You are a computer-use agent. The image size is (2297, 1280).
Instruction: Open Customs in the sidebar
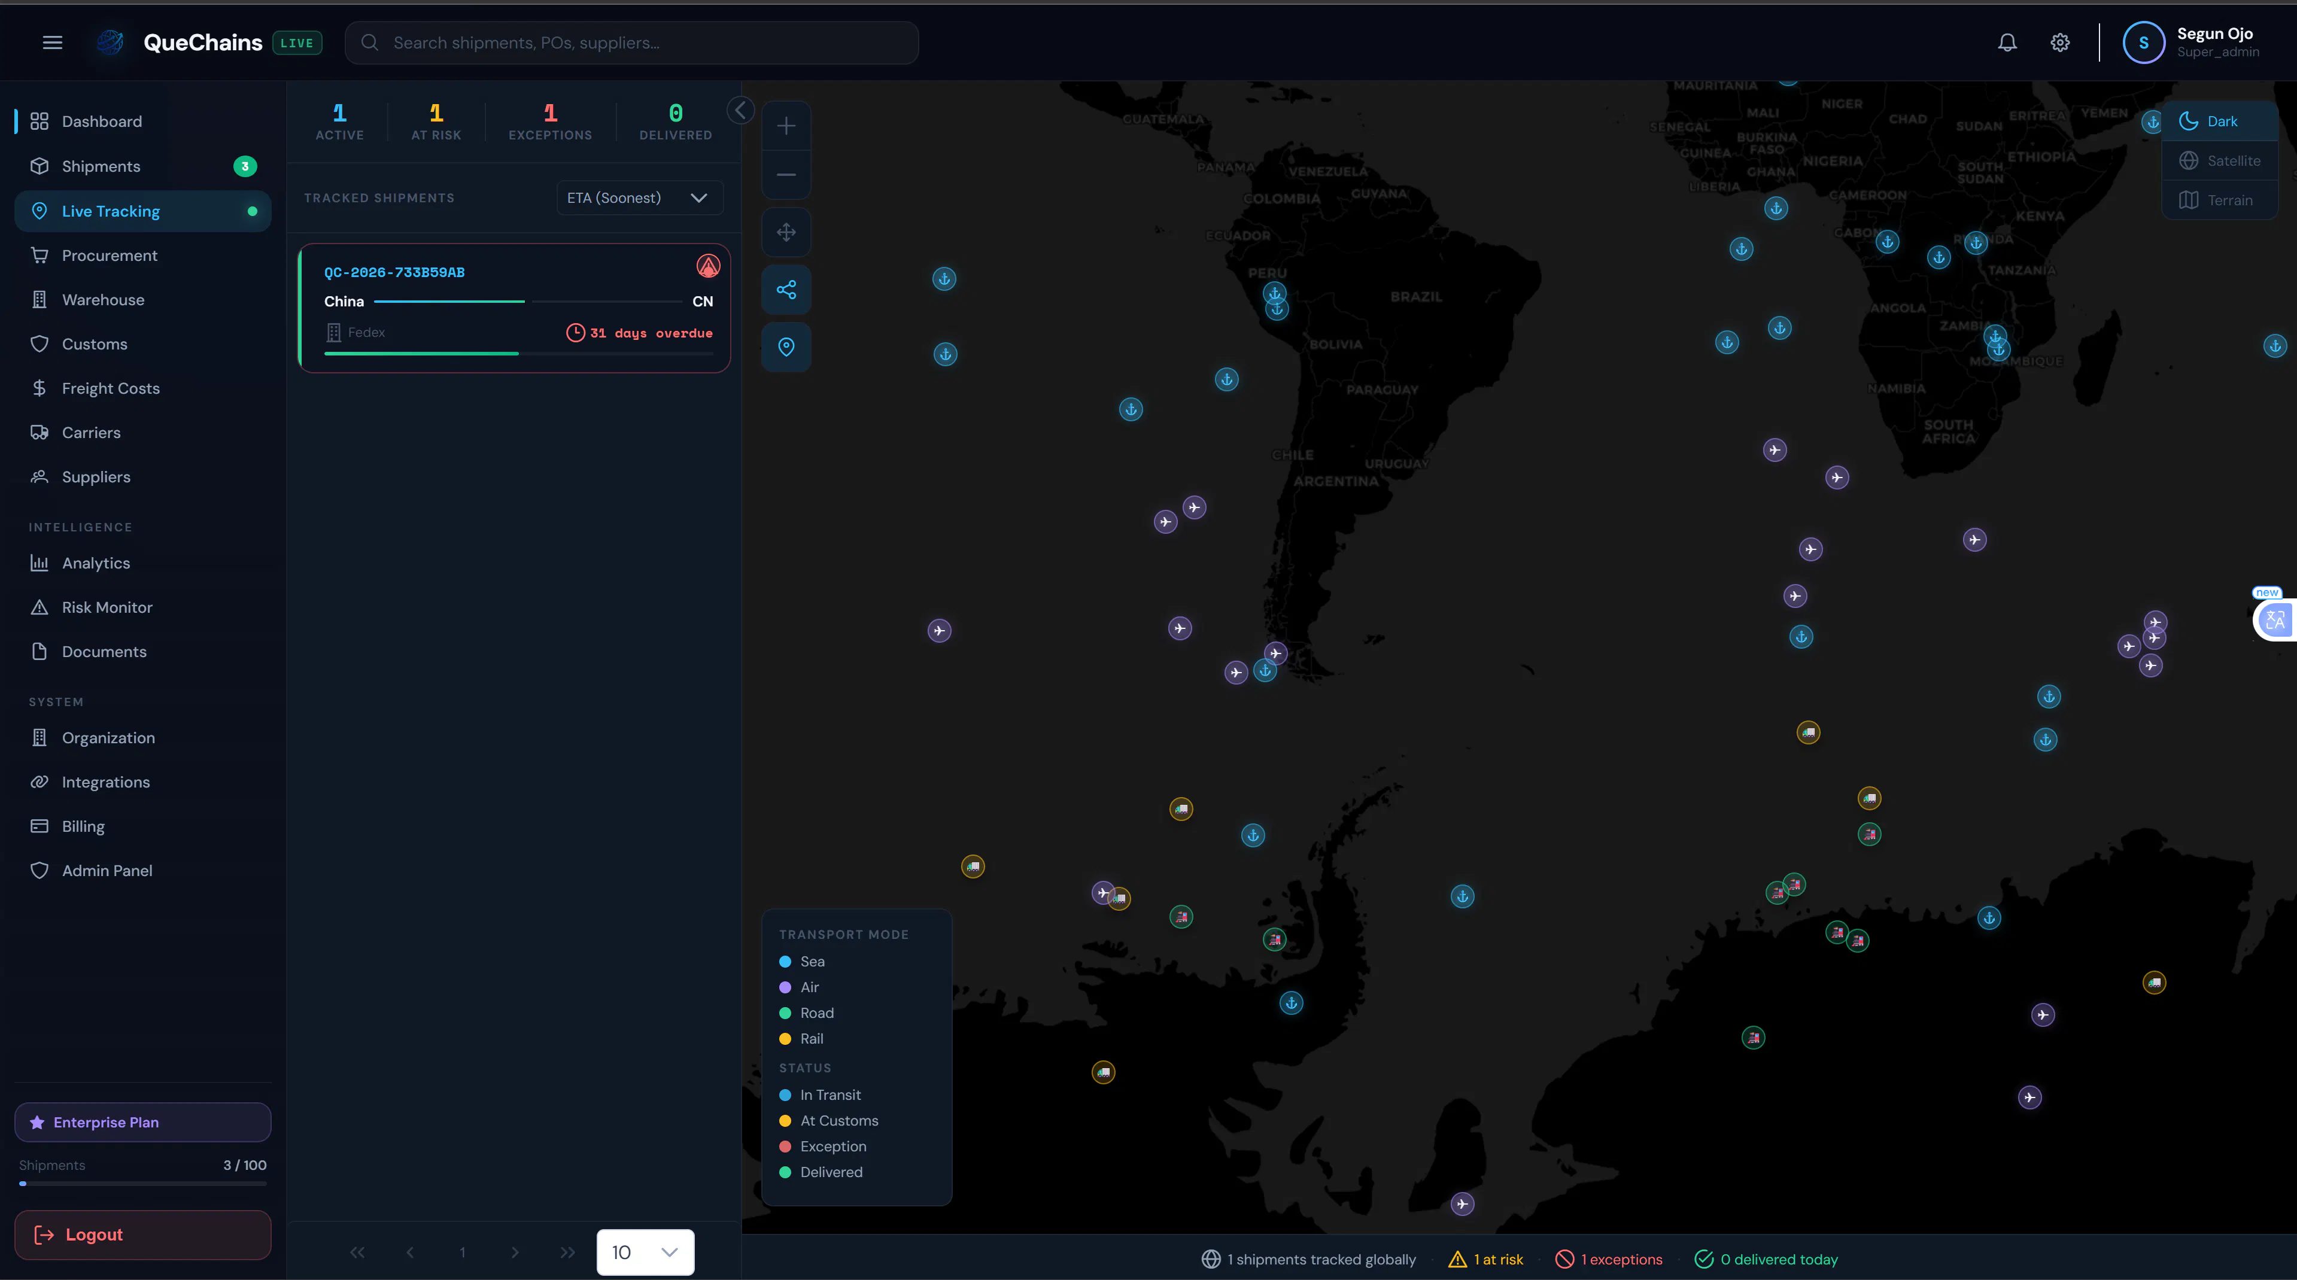point(142,344)
